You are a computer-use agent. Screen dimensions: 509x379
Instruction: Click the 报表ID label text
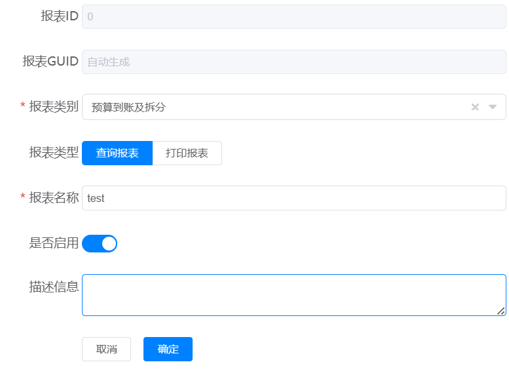pos(60,16)
